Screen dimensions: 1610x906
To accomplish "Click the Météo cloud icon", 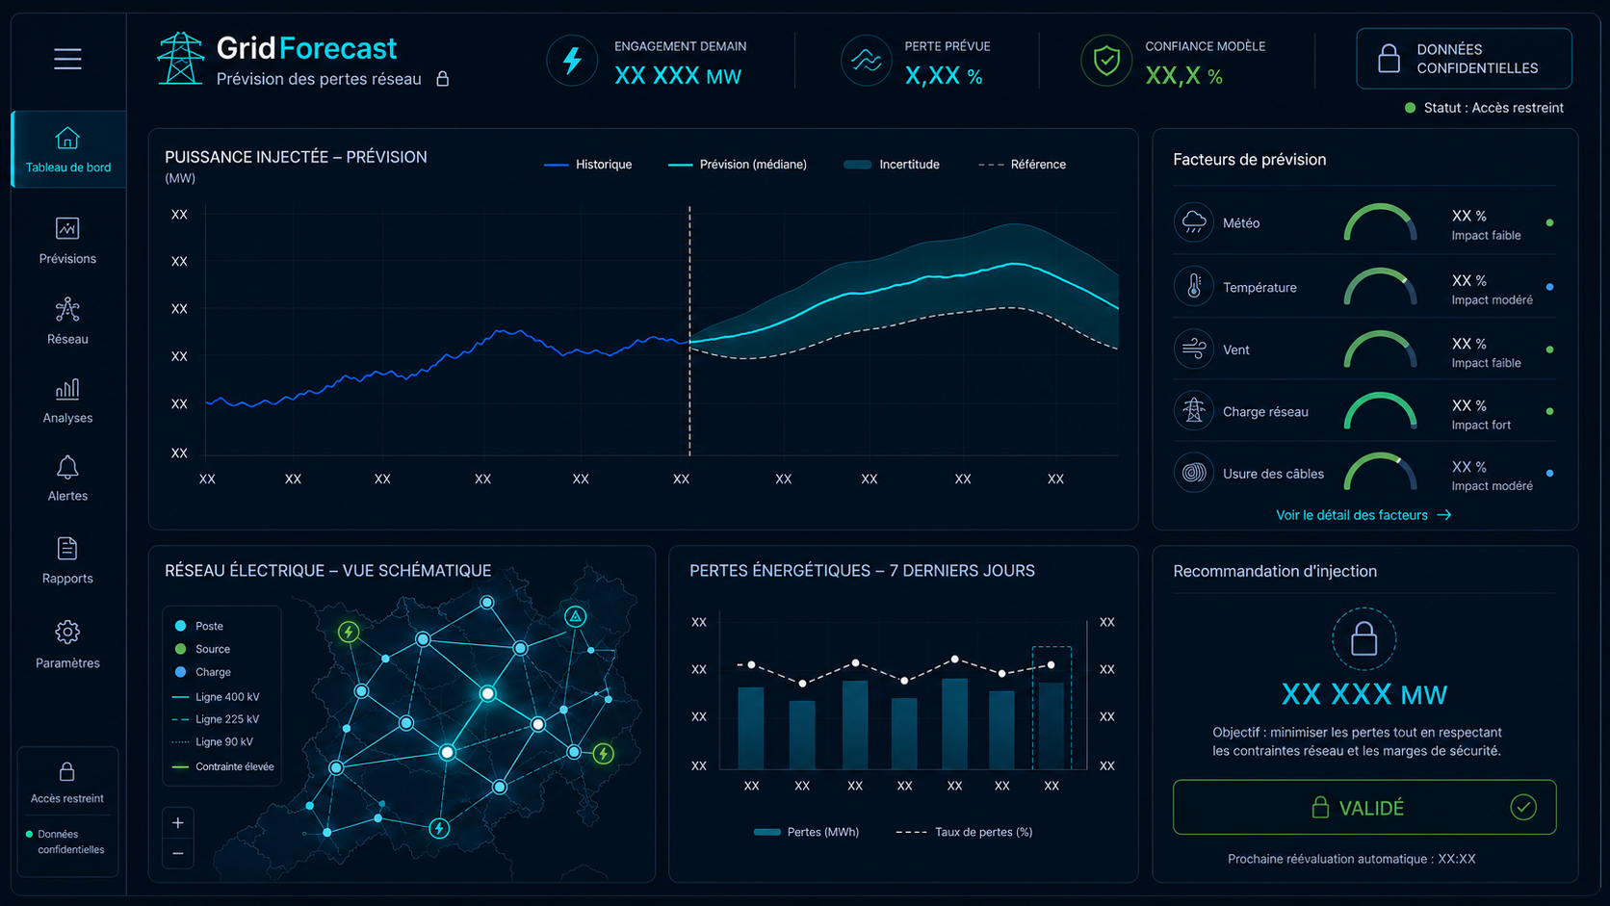I will click(1194, 222).
